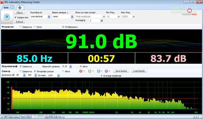Click the Load banks button
The image size is (203, 119).
point(139,71)
